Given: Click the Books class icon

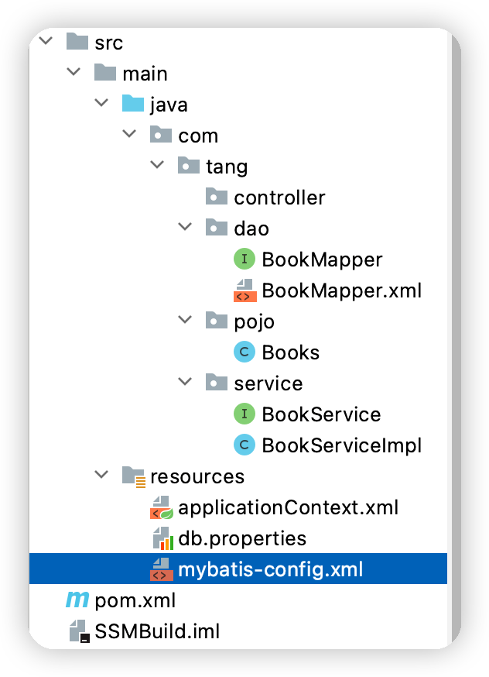Looking at the screenshot, I should [244, 352].
